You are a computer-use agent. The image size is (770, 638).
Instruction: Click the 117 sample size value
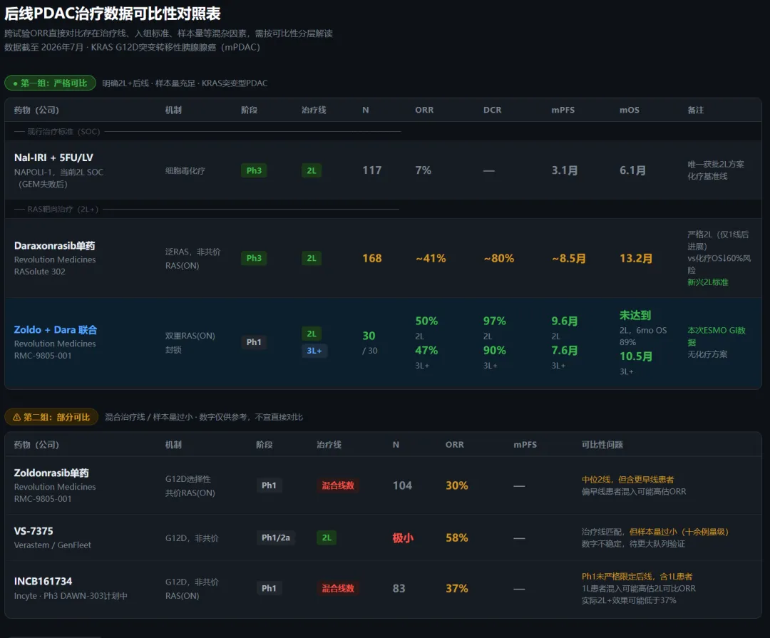[x=371, y=170]
